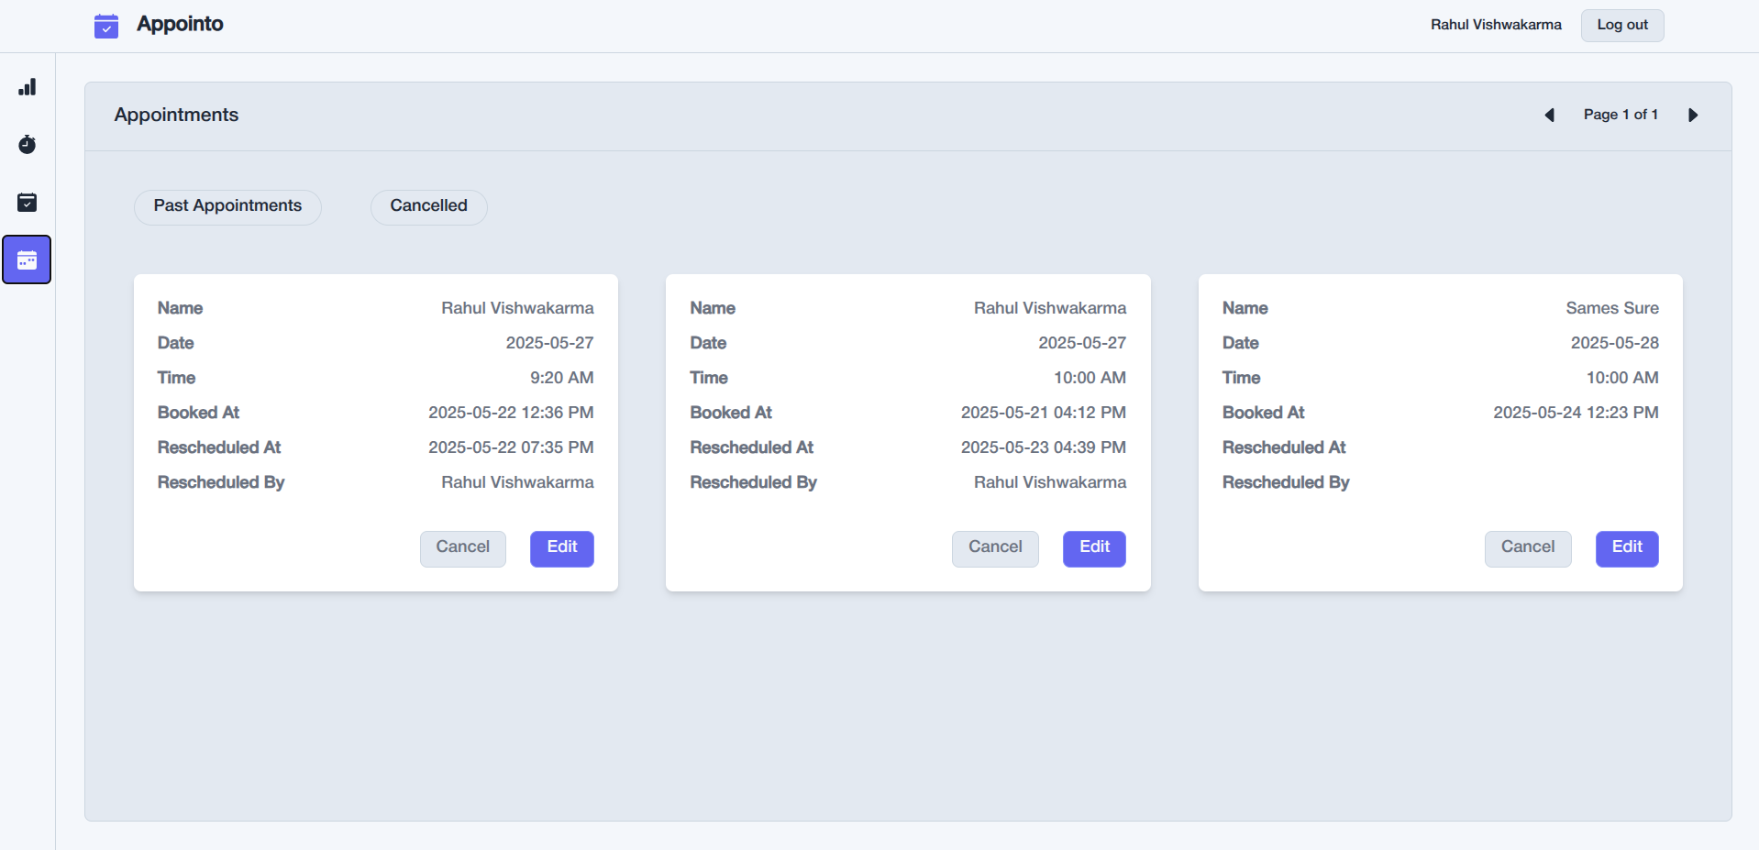Open Cancelled appointments tab view
This screenshot has width=1759, height=850.
(x=428, y=206)
